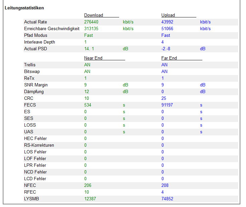This screenshot has width=246, height=207.
Task: Click the SNR Margin row label
Action: (36, 85)
